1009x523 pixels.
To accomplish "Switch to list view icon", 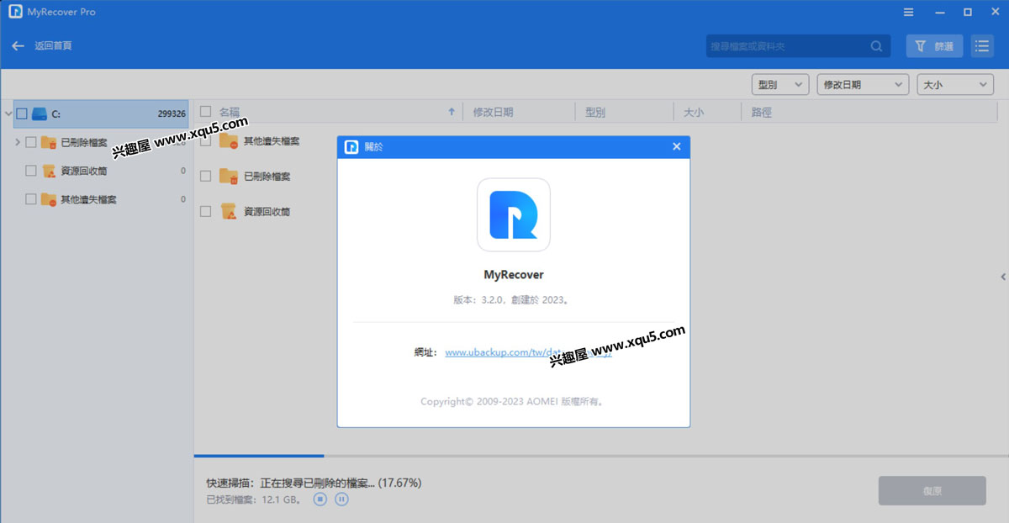I will point(981,46).
